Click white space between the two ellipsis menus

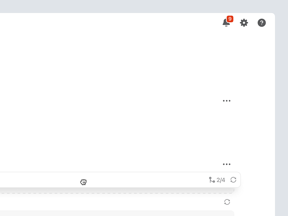pyautogui.click(x=227, y=132)
